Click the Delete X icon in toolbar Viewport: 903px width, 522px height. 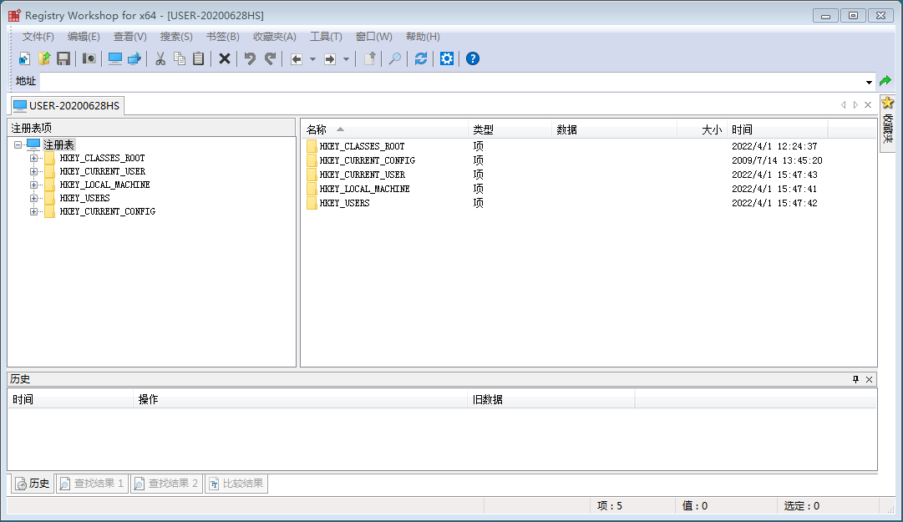225,58
